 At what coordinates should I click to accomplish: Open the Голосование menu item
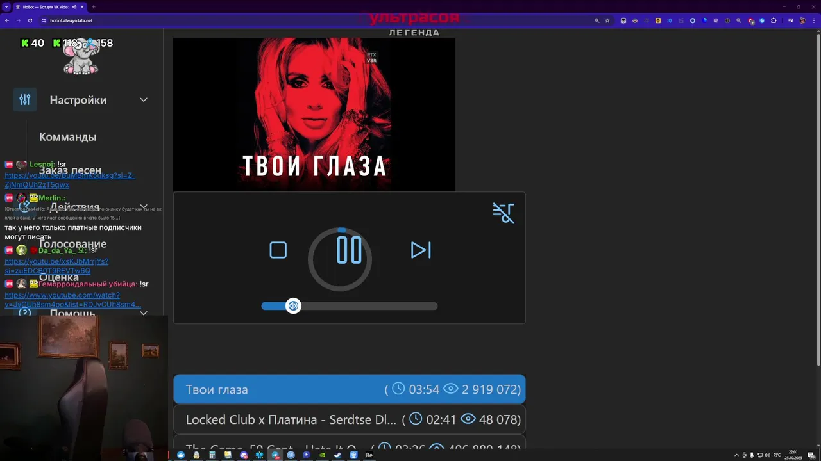tap(72, 244)
